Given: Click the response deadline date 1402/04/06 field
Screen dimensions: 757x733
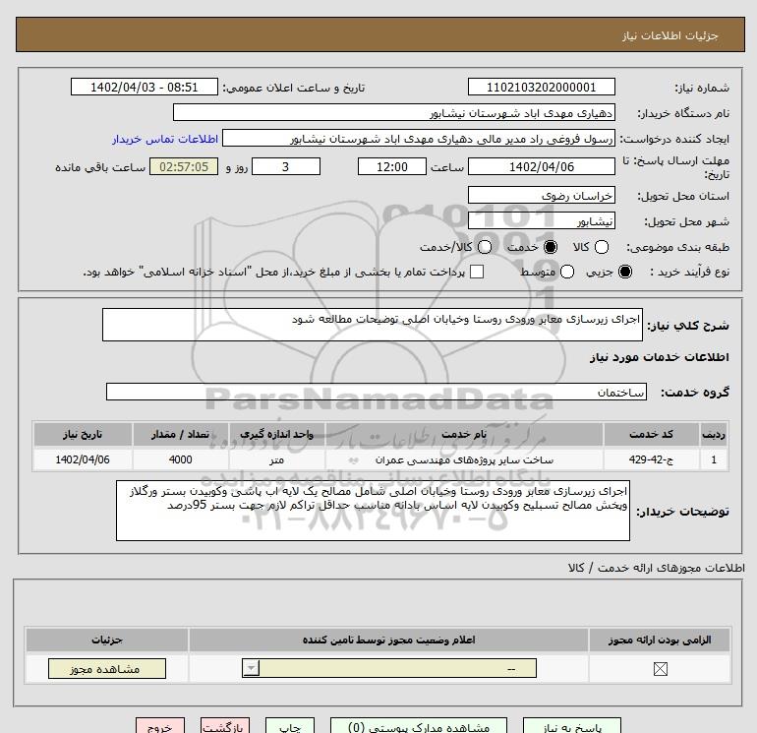Looking at the screenshot, I should [x=541, y=166].
